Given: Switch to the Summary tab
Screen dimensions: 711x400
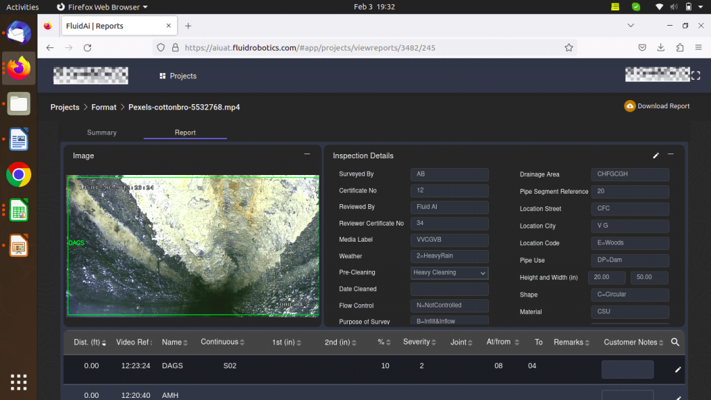Looking at the screenshot, I should tap(101, 133).
